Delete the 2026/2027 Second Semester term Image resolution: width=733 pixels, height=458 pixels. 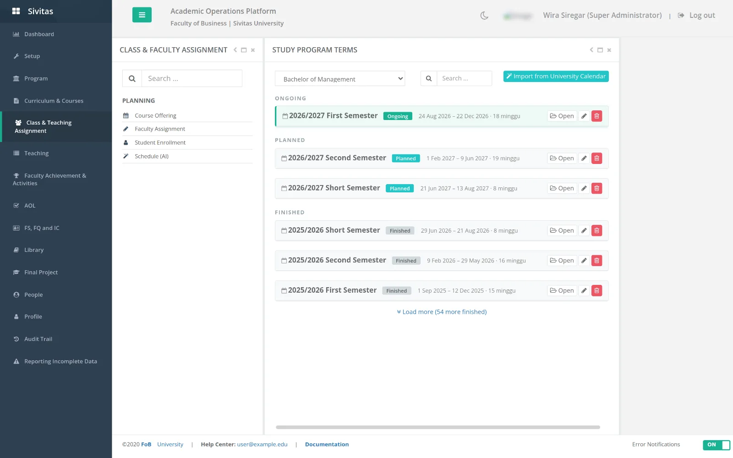(x=596, y=158)
